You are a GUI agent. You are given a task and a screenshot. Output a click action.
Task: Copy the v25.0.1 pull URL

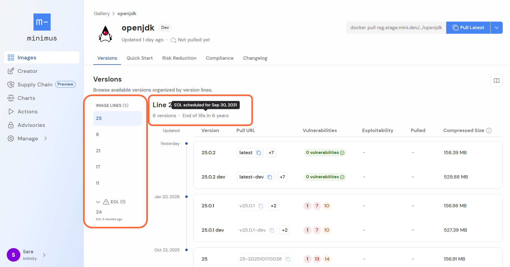(261, 206)
